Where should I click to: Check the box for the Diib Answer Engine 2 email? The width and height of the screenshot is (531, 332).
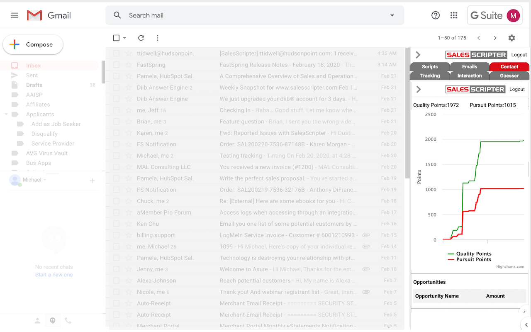[116, 88]
